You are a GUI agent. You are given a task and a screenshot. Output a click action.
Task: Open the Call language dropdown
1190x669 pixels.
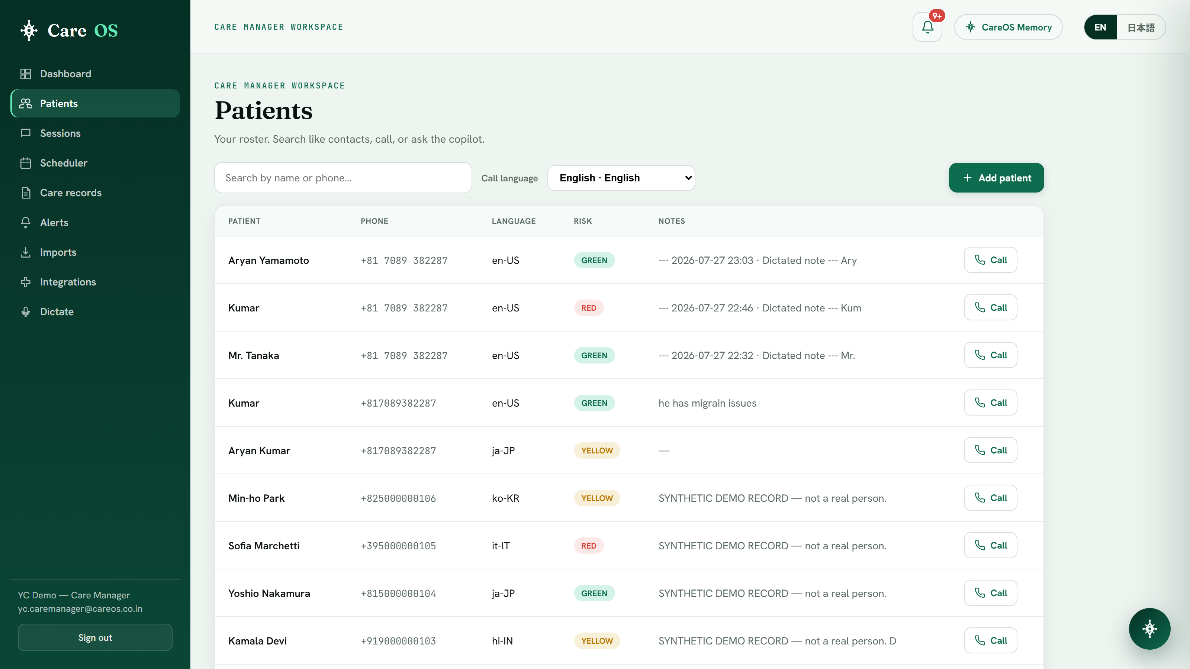point(621,178)
